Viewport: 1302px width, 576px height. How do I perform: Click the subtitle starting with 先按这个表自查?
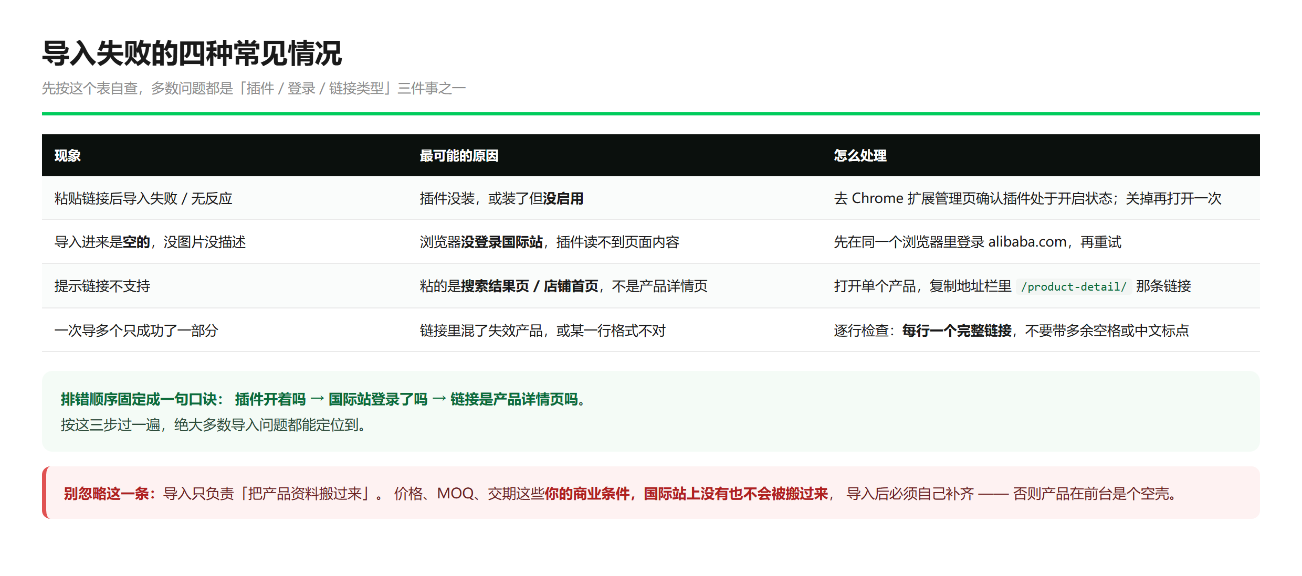click(254, 88)
